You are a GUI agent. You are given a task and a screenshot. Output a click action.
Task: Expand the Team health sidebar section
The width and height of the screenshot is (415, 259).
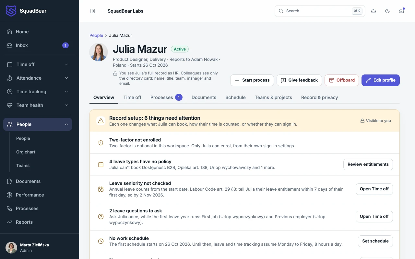tap(38, 105)
